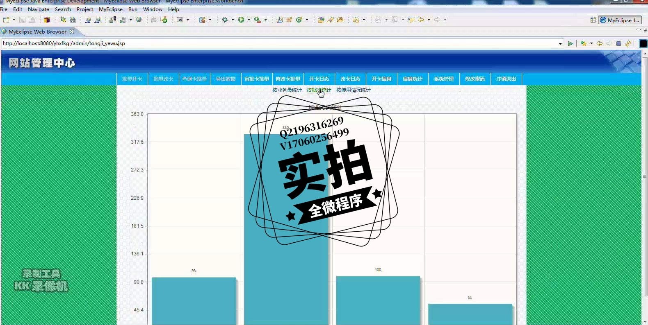
Task: Click the 按使用情况统计 link
Action: click(x=353, y=90)
